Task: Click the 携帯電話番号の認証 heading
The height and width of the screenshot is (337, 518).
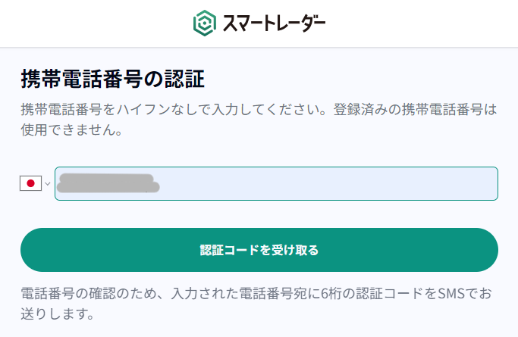Action: point(113,78)
